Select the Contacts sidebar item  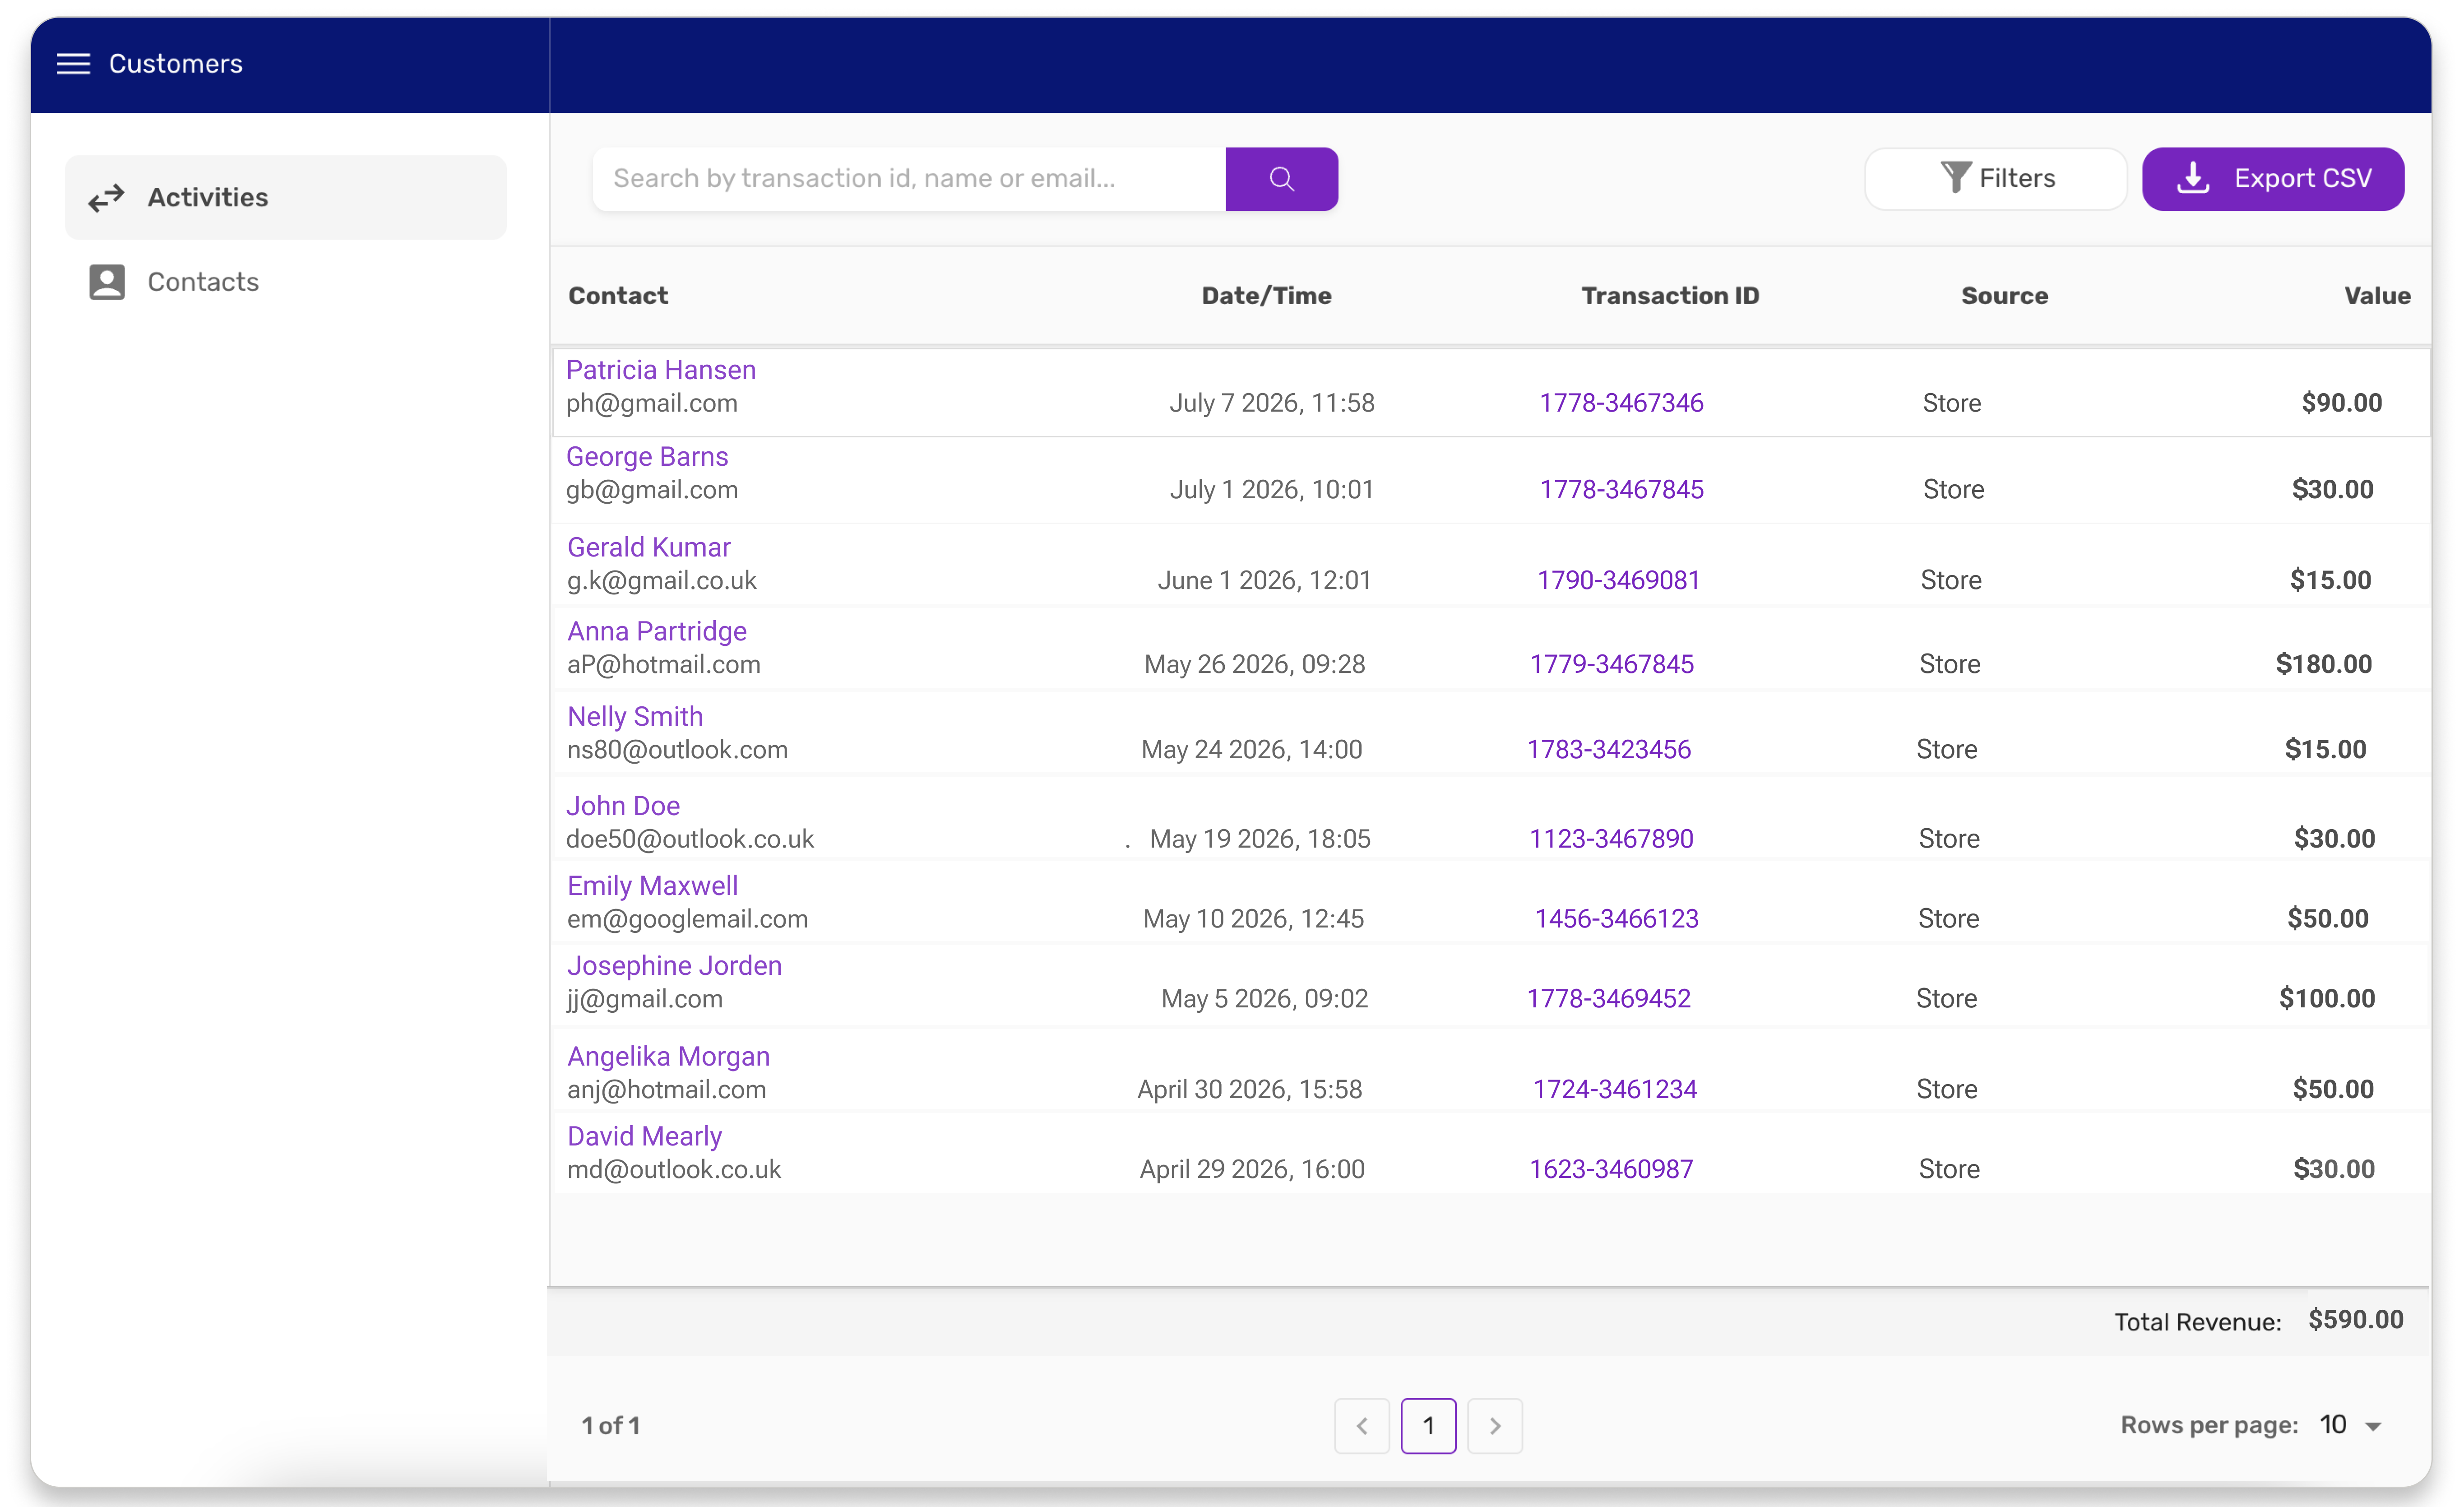pyautogui.click(x=286, y=282)
